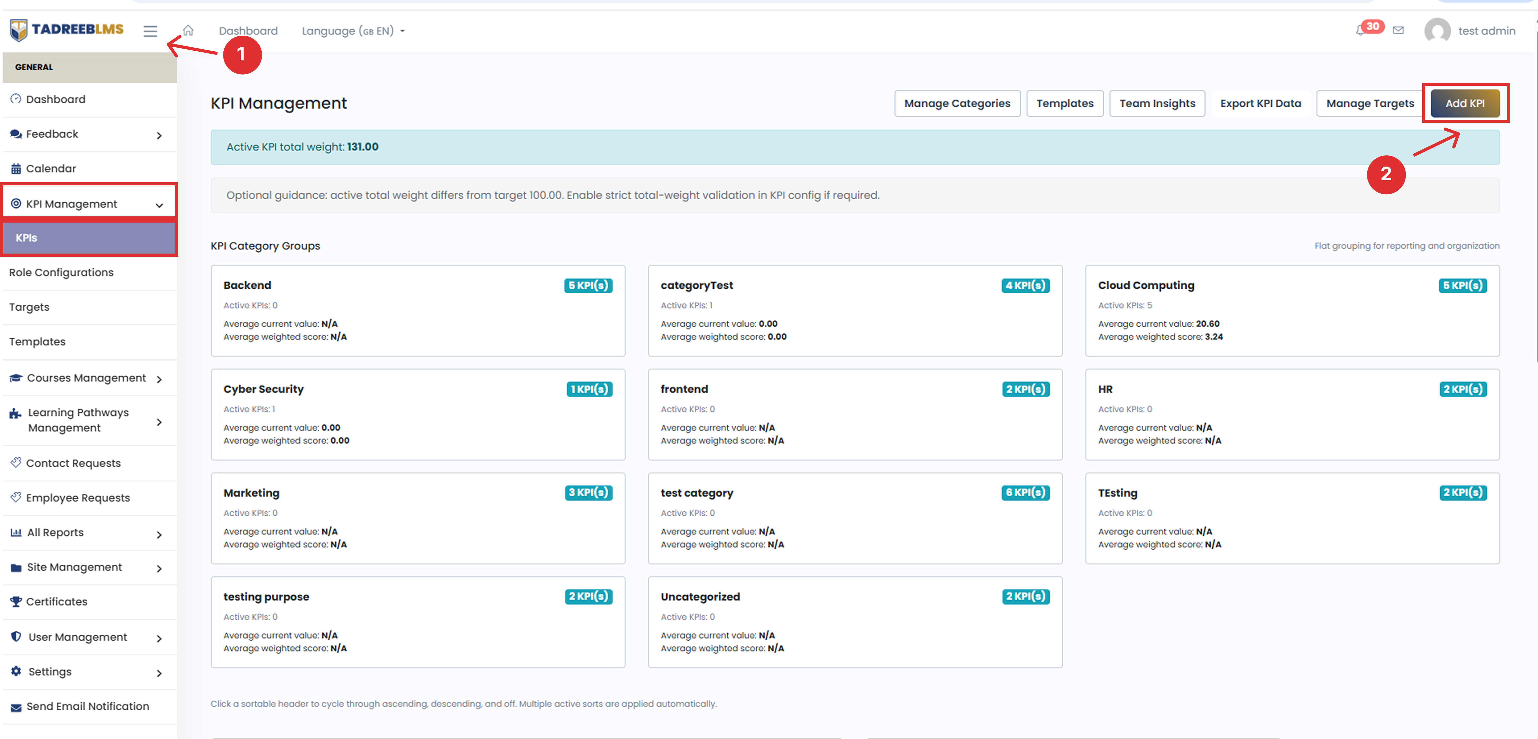The height and width of the screenshot is (739, 1538).
Task: Click the Calendar icon in sidebar
Action: coord(16,169)
